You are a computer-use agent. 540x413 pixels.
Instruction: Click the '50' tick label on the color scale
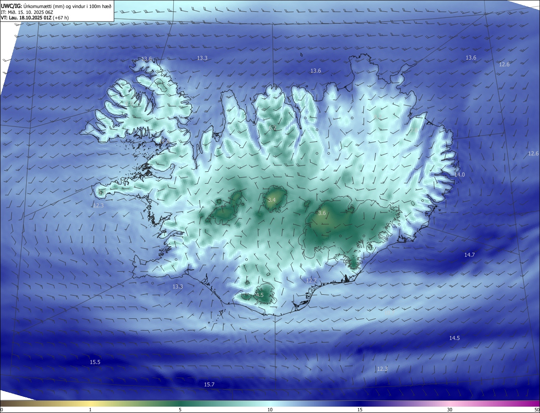click(537, 410)
